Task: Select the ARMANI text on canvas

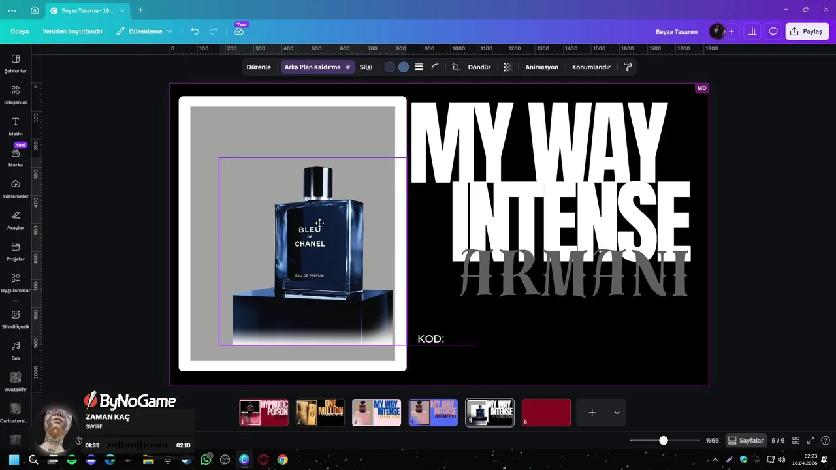Action: (574, 273)
